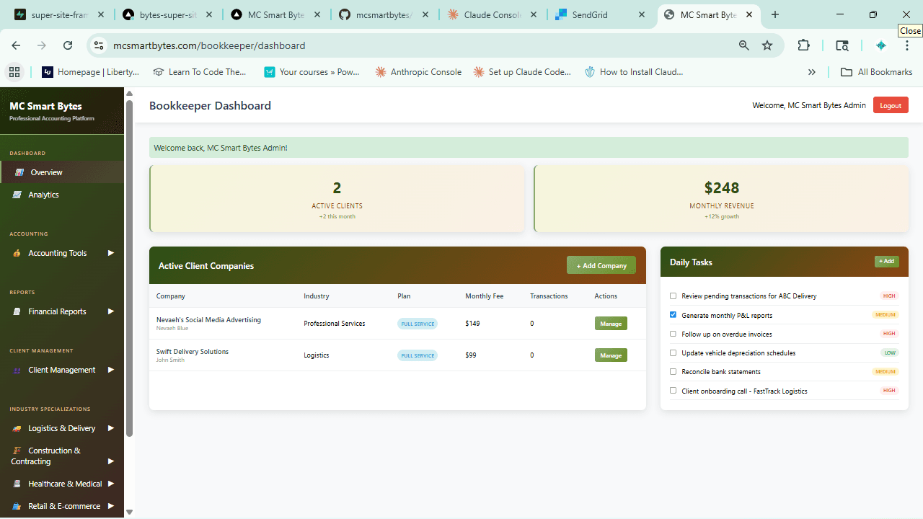The height and width of the screenshot is (519, 923).
Task: Click the Logout button
Action: pos(890,105)
